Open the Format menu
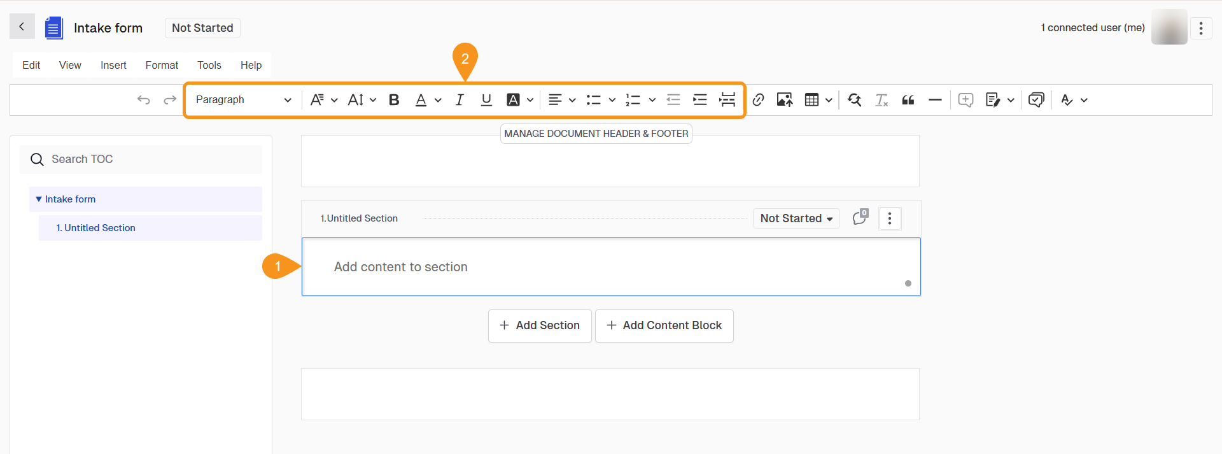This screenshot has width=1222, height=454. (162, 65)
